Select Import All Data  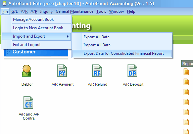[122, 45]
